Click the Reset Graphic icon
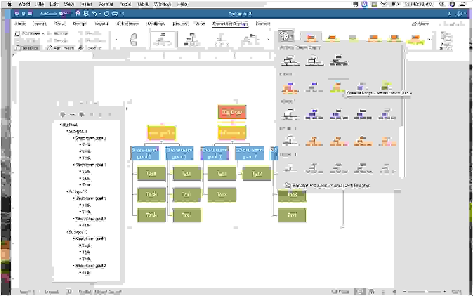The width and height of the screenshot is (473, 296). pyautogui.click(x=446, y=40)
